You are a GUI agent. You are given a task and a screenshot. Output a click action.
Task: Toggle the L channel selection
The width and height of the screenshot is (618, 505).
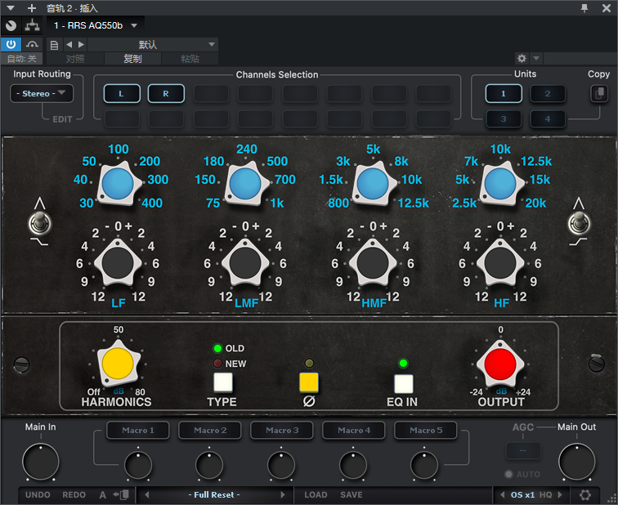tap(122, 94)
